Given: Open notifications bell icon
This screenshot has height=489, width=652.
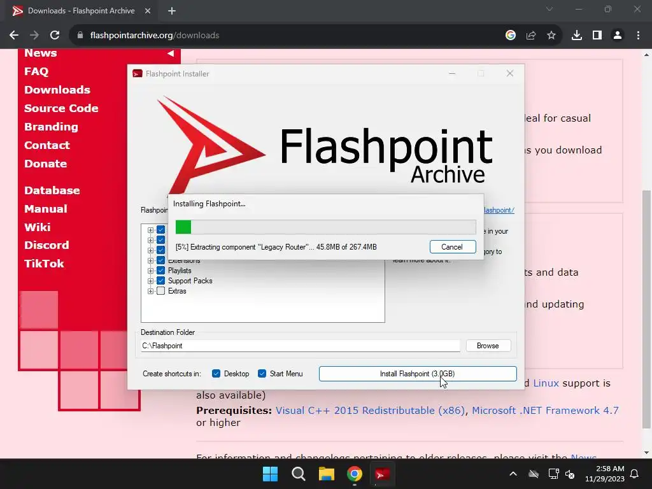Looking at the screenshot, I should (635, 474).
